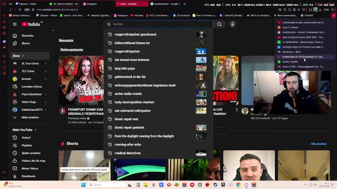Add page to bookmarks heart icon

point(304,10)
